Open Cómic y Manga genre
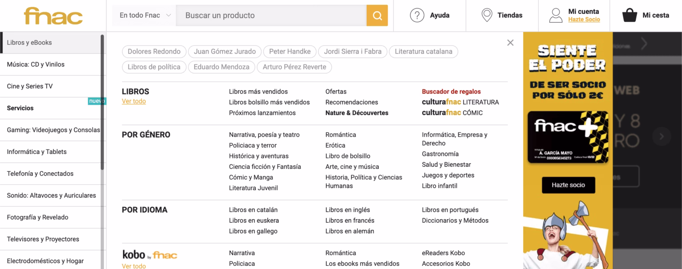Screen dimensions: 682x269 (251, 177)
